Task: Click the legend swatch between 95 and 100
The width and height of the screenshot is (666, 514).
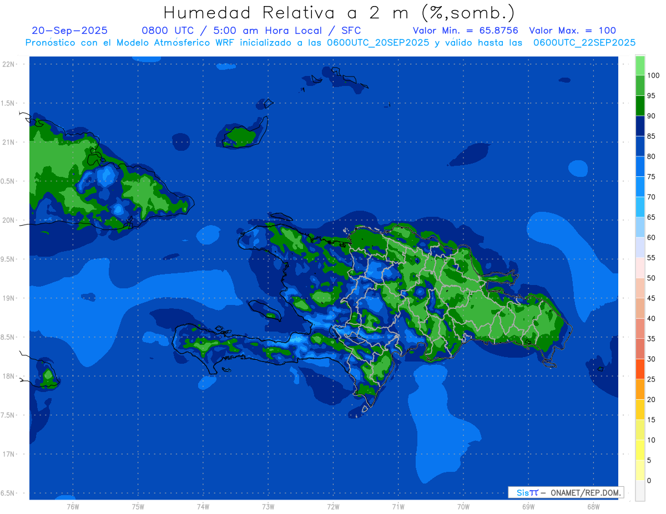Action: tap(640, 85)
